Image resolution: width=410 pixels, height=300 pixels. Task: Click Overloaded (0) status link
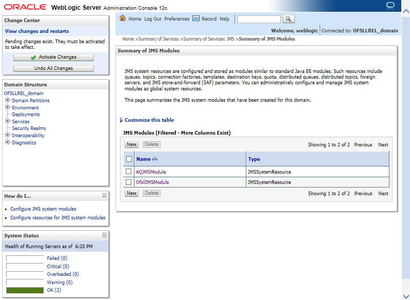pyautogui.click(x=63, y=274)
